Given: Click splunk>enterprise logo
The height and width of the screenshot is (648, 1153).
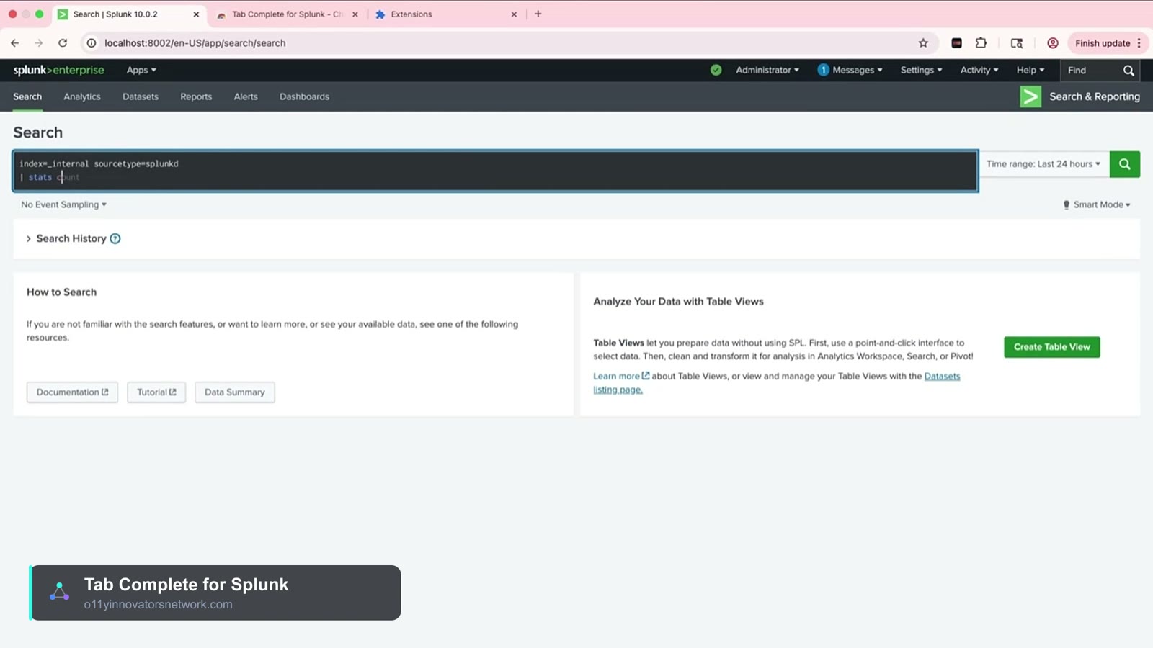Looking at the screenshot, I should click(x=58, y=70).
